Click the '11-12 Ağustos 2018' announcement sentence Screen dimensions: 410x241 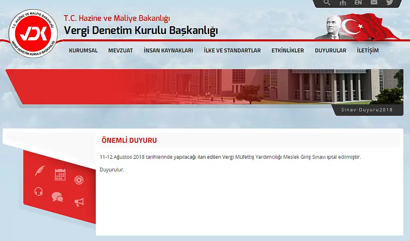230,157
